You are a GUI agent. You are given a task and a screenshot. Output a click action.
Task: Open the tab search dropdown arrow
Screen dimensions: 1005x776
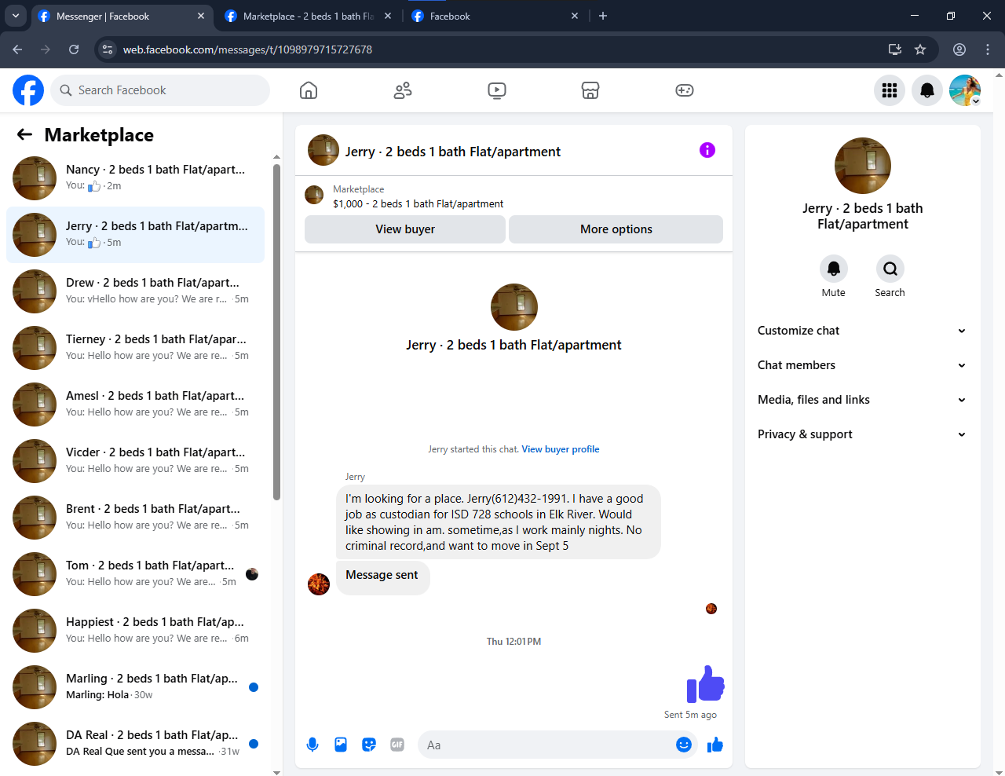15,16
